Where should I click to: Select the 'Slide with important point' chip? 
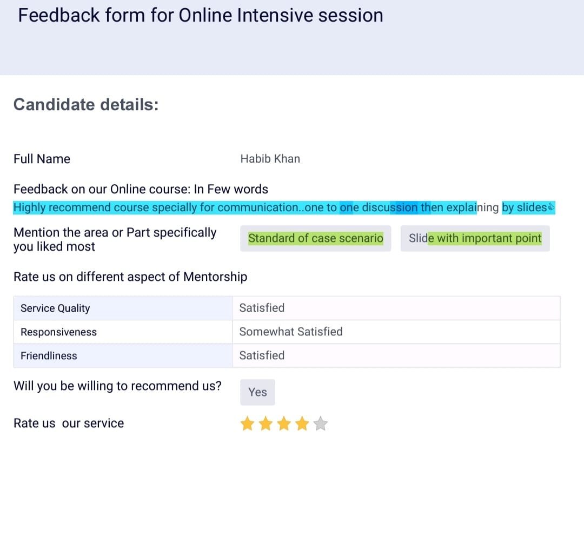[475, 238]
